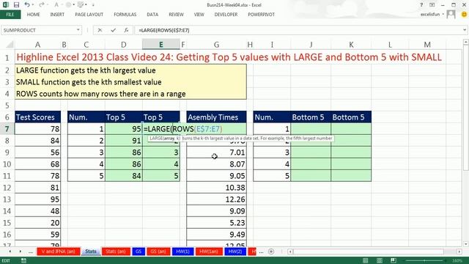469x264 pixels.
Task: Switch to the REVIEW tab
Action: click(x=176, y=15)
